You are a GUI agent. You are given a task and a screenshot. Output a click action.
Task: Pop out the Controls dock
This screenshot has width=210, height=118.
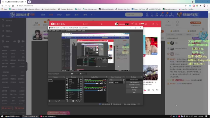click(x=141, y=77)
